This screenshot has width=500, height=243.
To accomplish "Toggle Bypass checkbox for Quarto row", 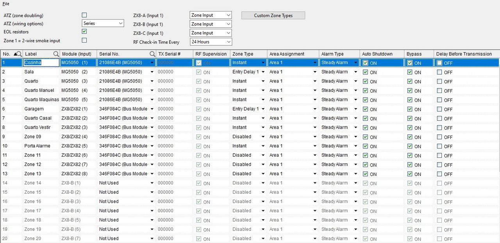I will click(x=410, y=82).
